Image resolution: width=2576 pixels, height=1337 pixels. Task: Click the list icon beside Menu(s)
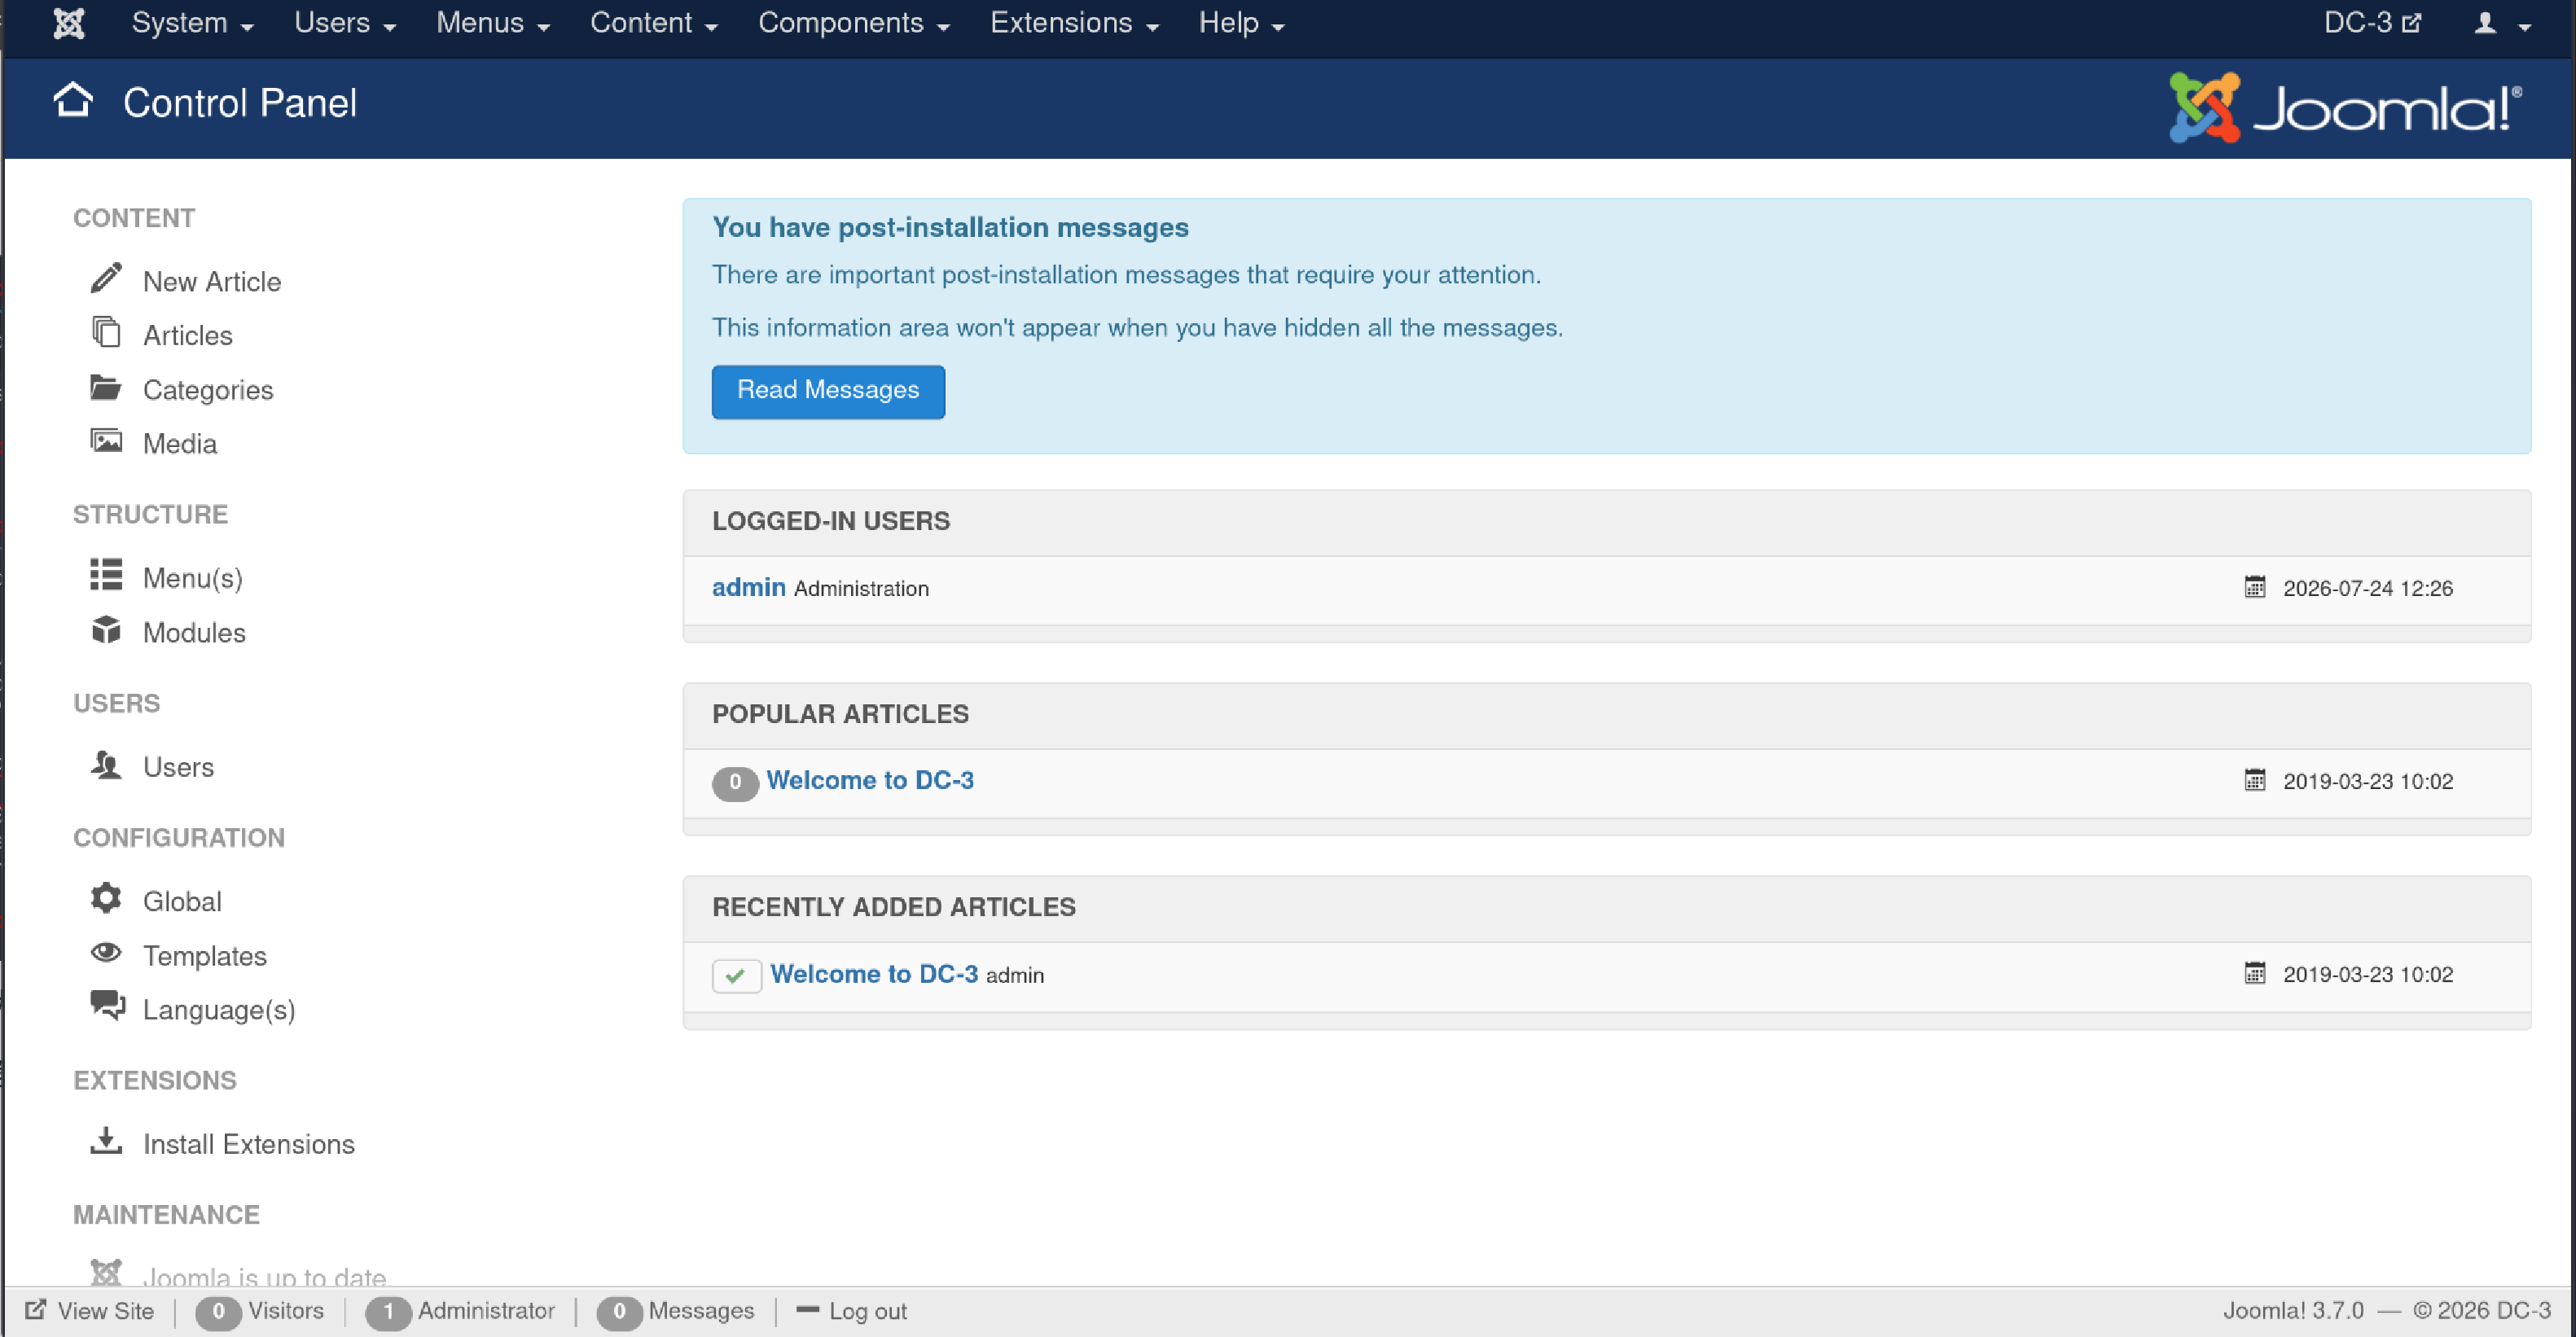point(106,575)
